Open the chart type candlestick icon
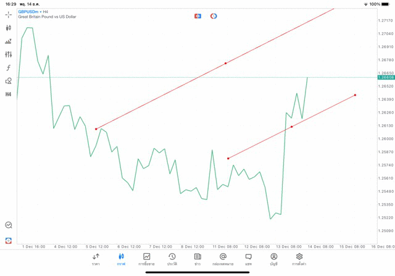This screenshot has height=276, width=395. point(9,28)
